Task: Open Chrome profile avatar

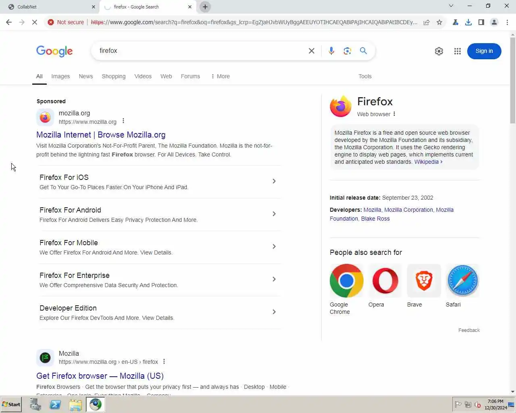Action: (x=494, y=22)
